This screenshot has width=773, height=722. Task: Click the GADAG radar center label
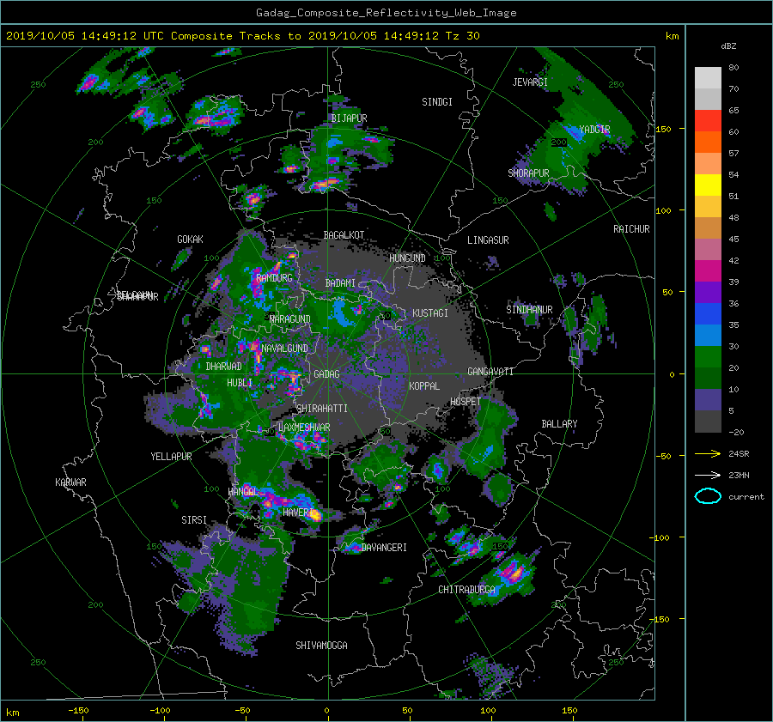pos(327,374)
